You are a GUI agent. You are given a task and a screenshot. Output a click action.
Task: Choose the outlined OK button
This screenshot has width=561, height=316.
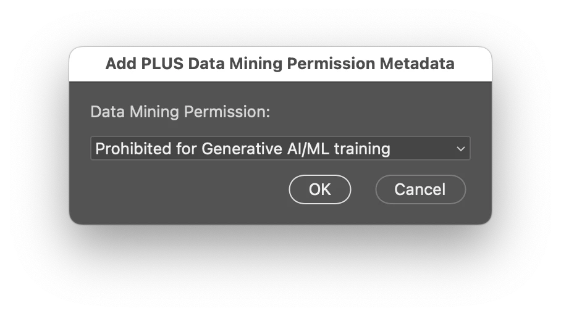[320, 189]
